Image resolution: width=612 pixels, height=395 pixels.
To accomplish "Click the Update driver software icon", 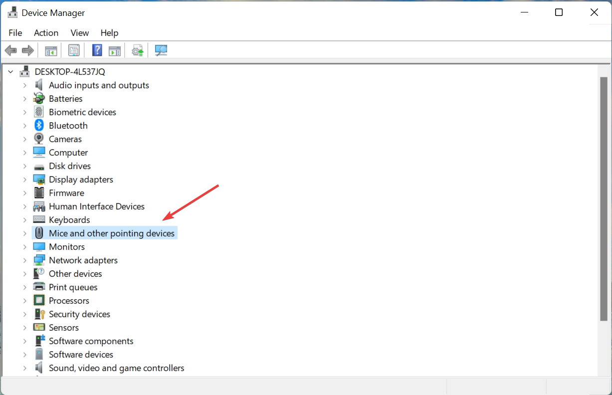I will point(138,50).
